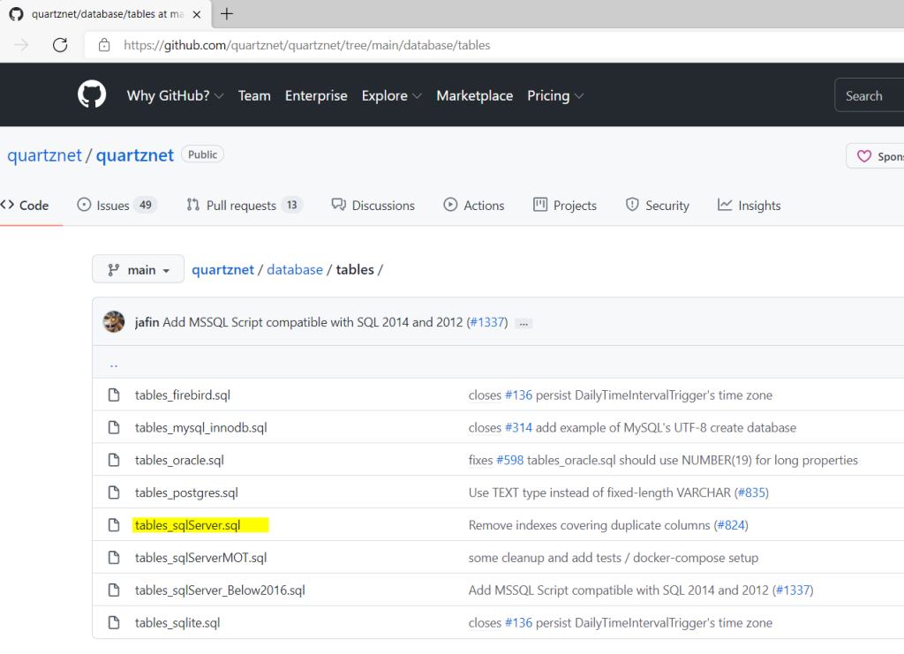Viewport: 904px width, 654px height.
Task: Reload the page with the refresh icon
Action: click(58, 45)
